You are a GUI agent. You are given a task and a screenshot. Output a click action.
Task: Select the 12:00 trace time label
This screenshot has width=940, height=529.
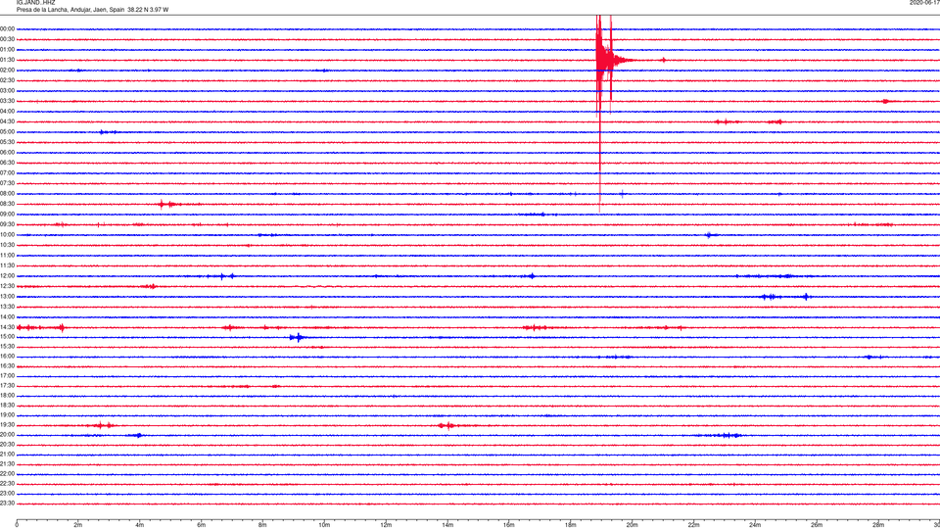7,276
